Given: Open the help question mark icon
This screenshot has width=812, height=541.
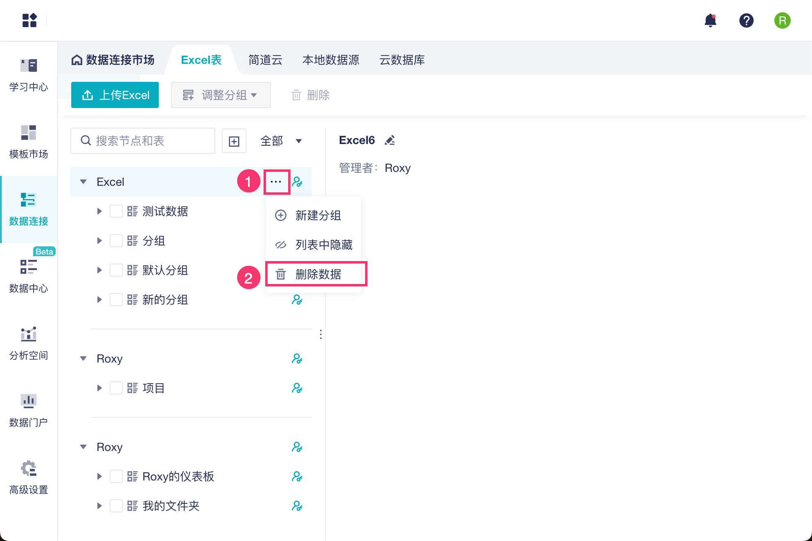Looking at the screenshot, I should tap(746, 20).
